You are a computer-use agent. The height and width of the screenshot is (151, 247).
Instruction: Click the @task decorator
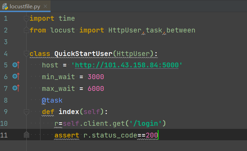[x=52, y=100]
